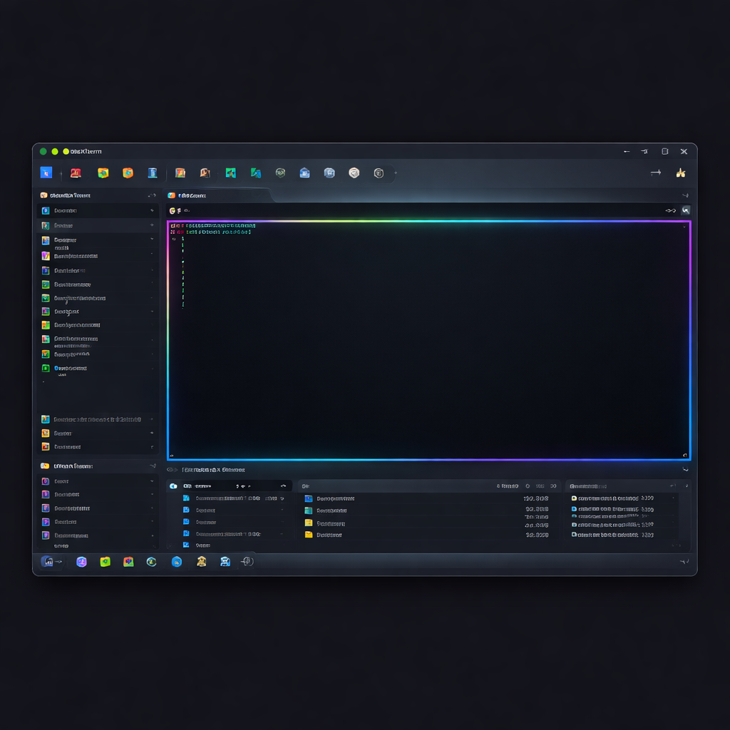Screen dimensions: 730x730
Task: Click inside the rainbow-bordered terminal area
Action: coord(429,342)
